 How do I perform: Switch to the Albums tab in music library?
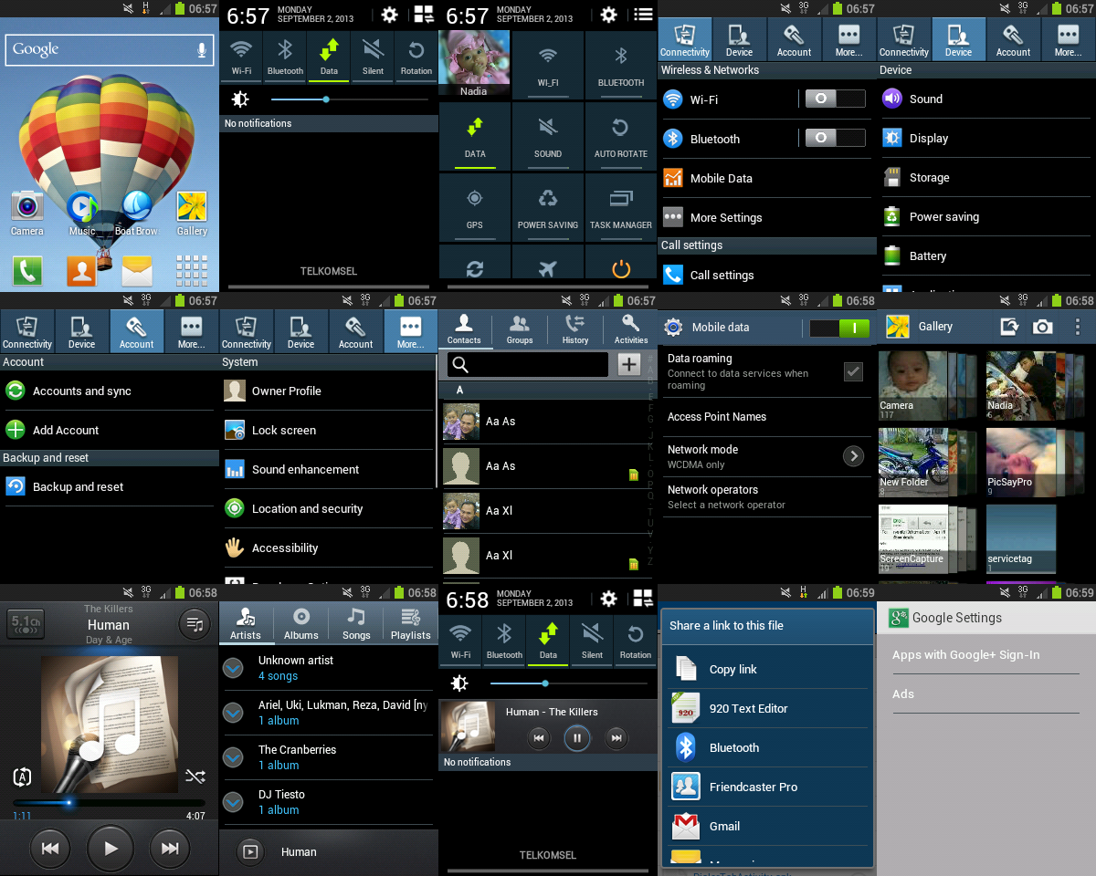(301, 624)
